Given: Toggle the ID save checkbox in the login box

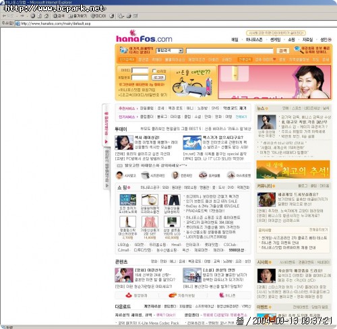Looking at the screenshot, I should [154, 71].
